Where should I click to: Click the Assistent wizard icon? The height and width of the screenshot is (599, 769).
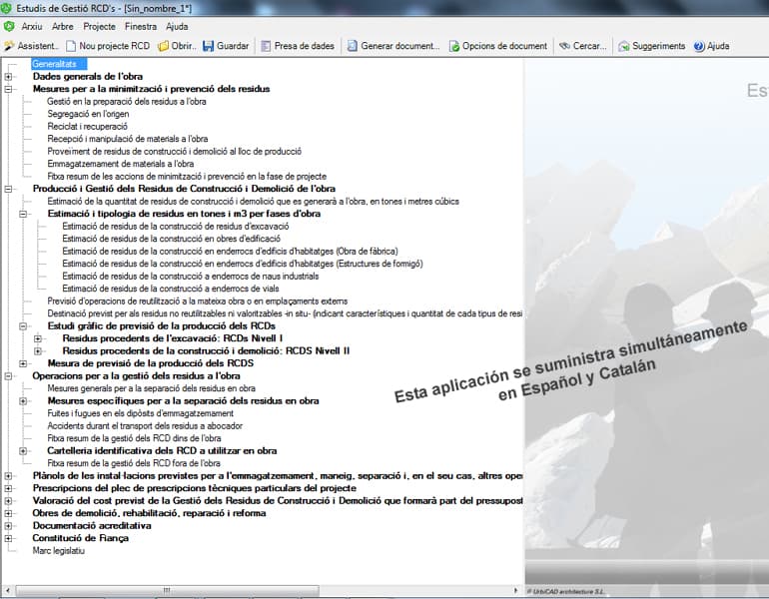9,46
